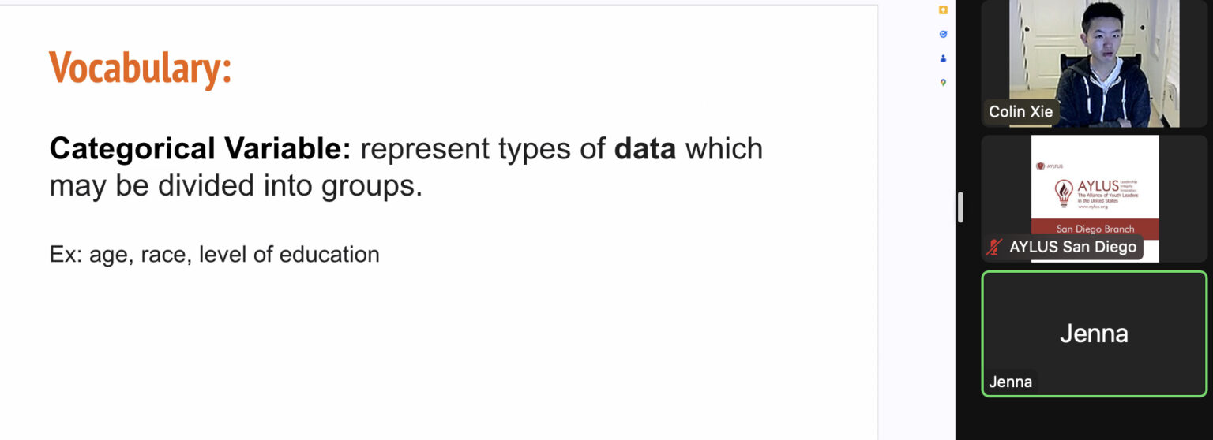Click the bold Categorical Variable term
Screen dimensions: 1213x440
click(200, 148)
